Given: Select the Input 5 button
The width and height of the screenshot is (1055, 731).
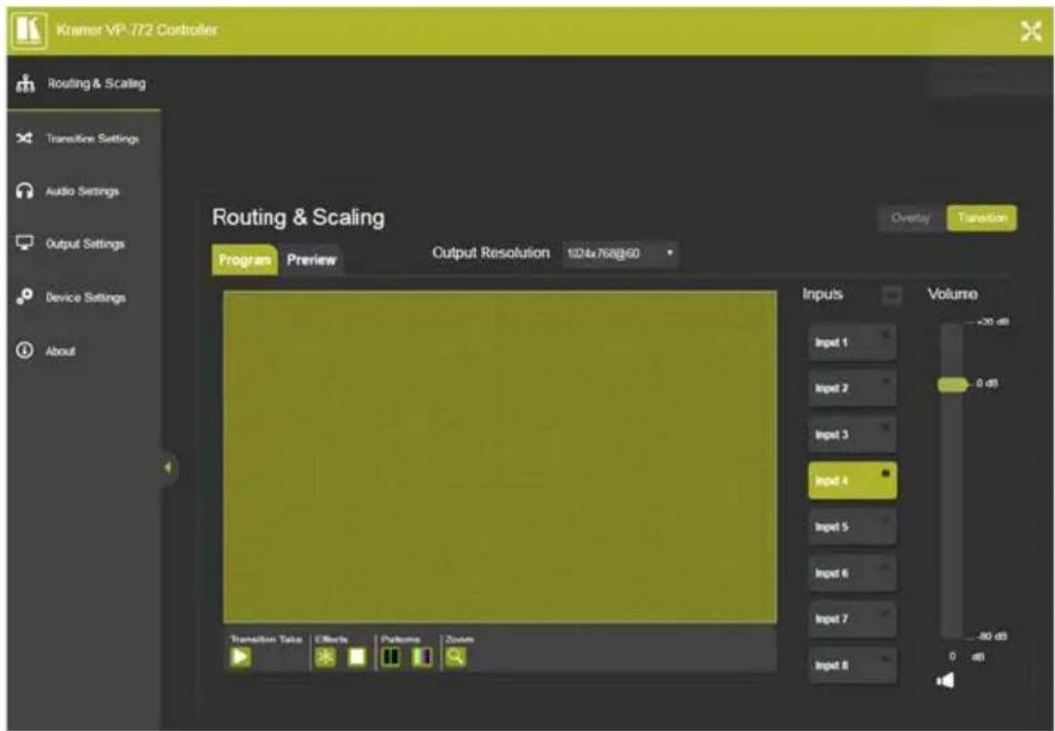Looking at the screenshot, I should click(x=853, y=527).
